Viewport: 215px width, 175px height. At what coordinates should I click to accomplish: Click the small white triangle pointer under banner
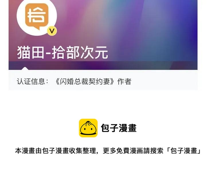(x=25, y=68)
